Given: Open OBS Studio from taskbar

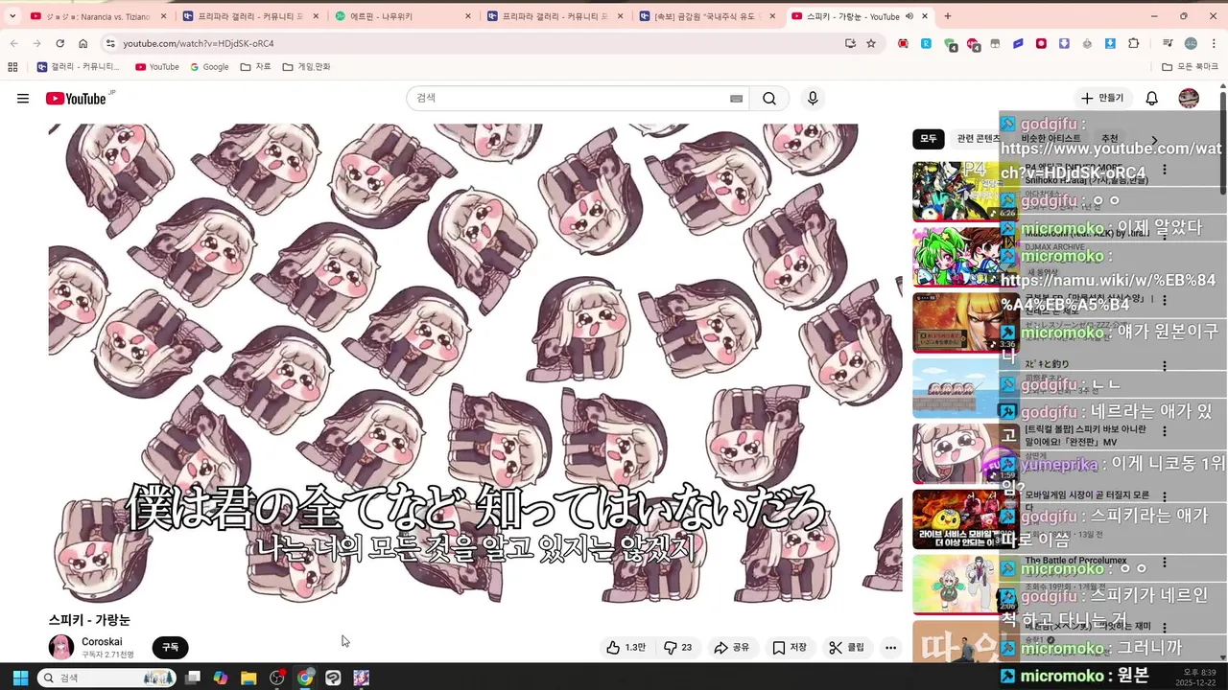Looking at the screenshot, I should [x=277, y=678].
